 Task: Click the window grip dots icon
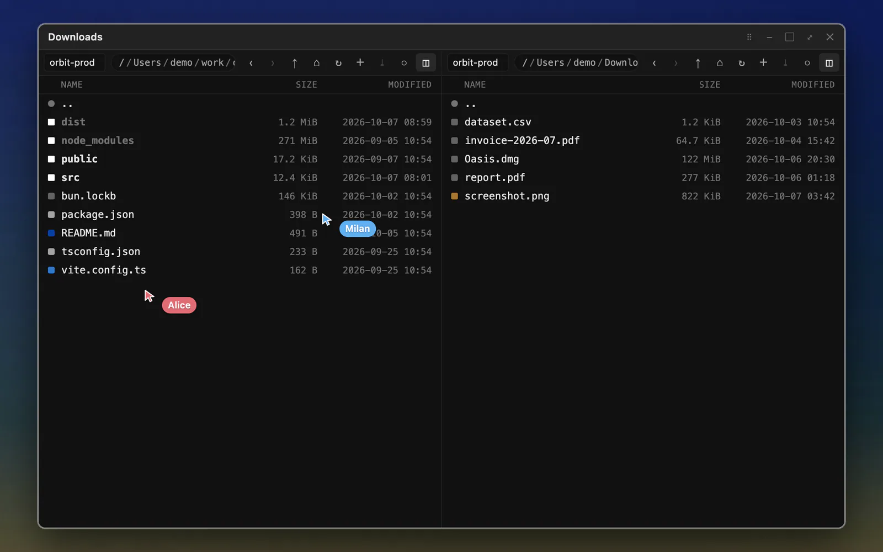(x=749, y=37)
